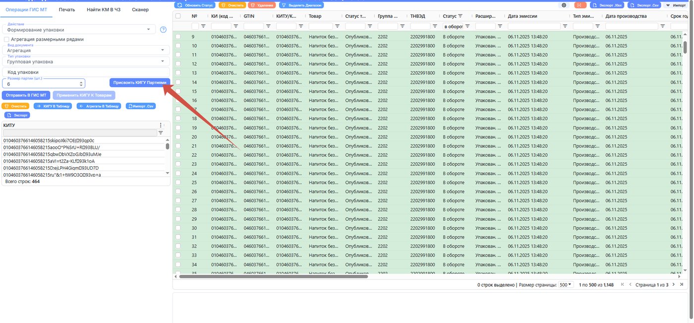The width and height of the screenshot is (694, 323).
Task: Open the help question-mark icon near Действие
Action: point(163,30)
